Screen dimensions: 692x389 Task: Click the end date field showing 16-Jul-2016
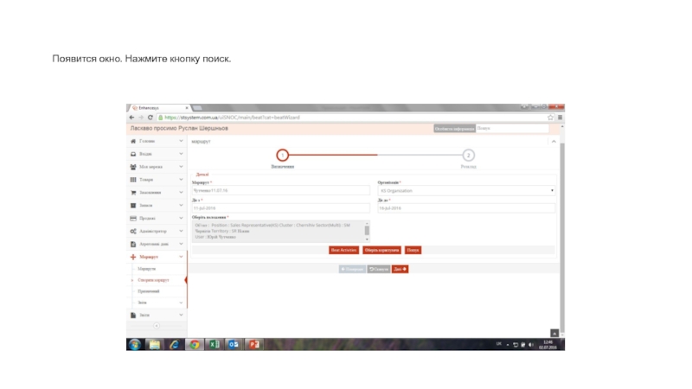coord(466,208)
